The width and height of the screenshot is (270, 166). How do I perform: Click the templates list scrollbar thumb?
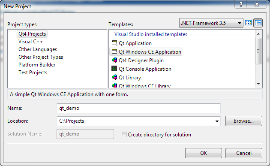(x=258, y=51)
